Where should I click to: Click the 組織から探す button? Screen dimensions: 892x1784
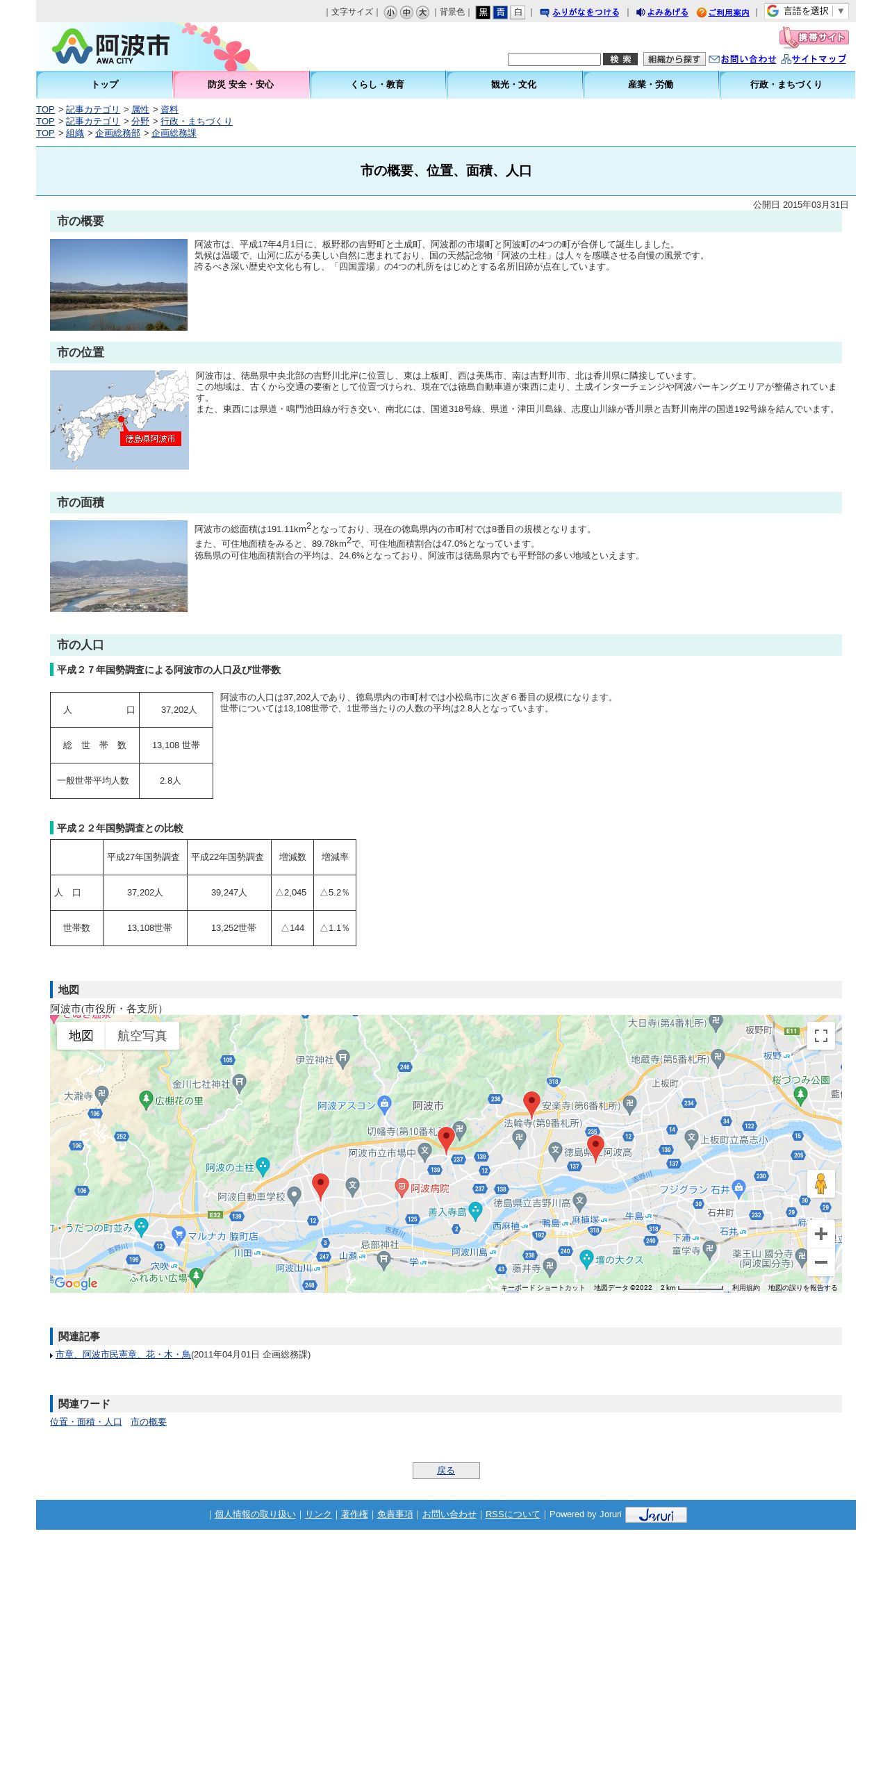(674, 60)
